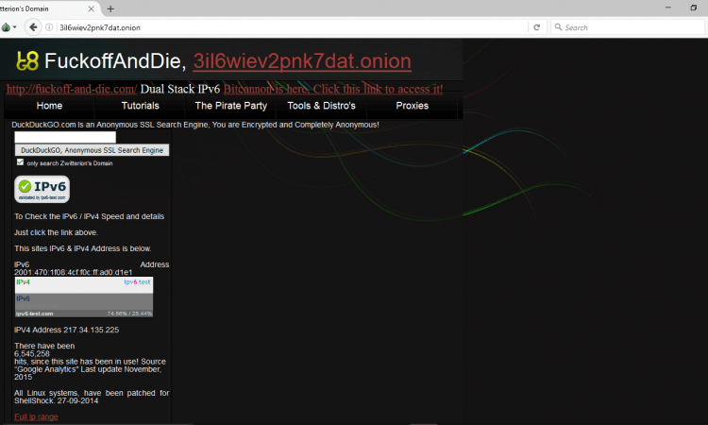
Task: Open the Bitcannon is here link
Action: [x=333, y=89]
